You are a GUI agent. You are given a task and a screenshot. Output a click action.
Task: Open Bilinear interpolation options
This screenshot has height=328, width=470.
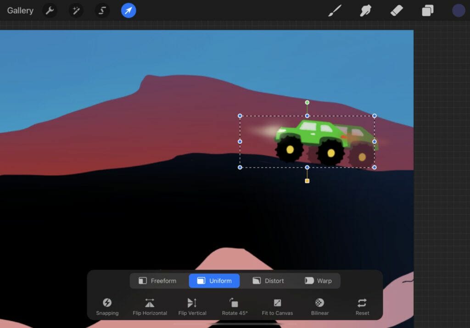320,307
